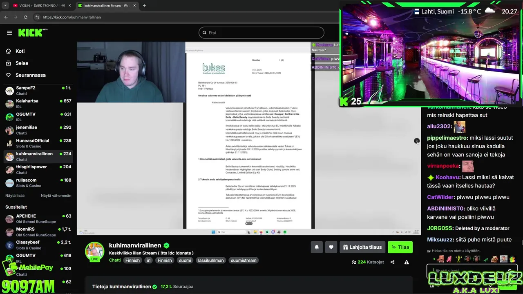Select suomistream tag
The image size is (523, 294).
point(244,260)
